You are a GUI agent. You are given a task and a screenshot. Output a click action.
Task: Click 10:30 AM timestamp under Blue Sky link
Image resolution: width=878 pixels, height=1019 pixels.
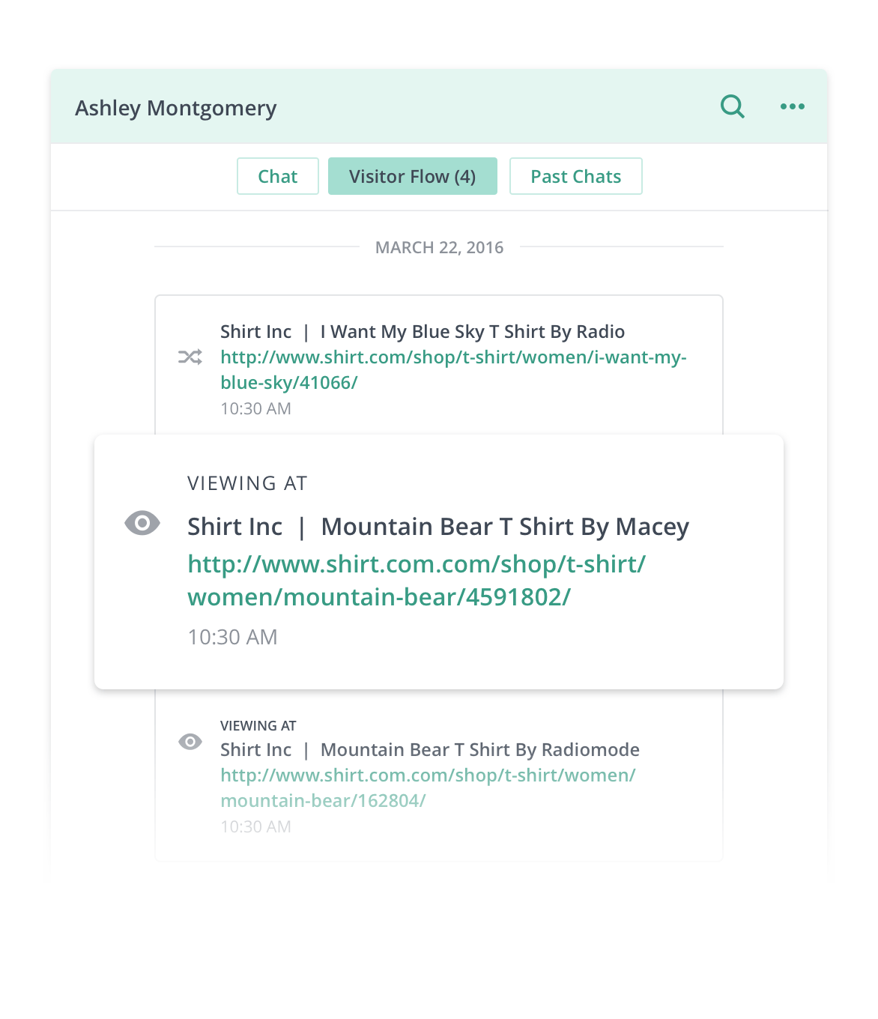pos(255,408)
